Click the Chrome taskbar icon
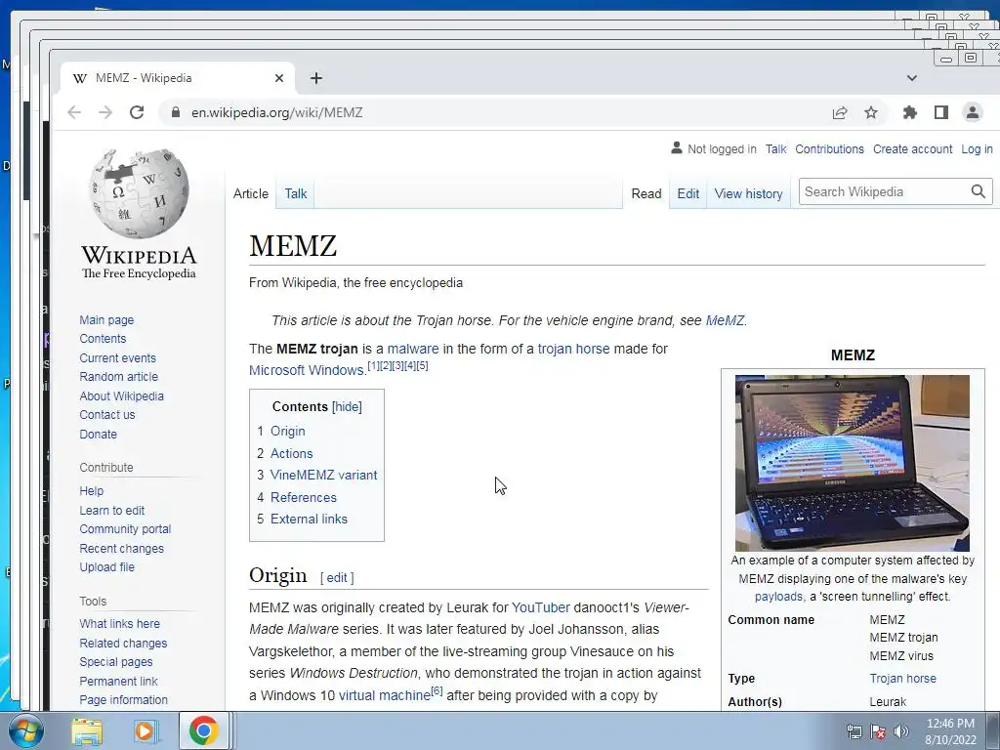Image resolution: width=1000 pixels, height=750 pixels. (x=203, y=730)
